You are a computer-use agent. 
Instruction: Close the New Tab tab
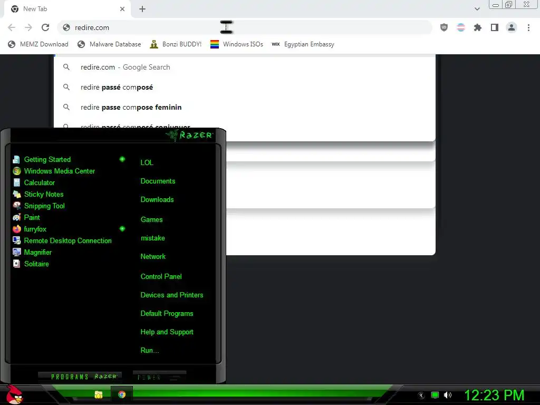pyautogui.click(x=122, y=9)
